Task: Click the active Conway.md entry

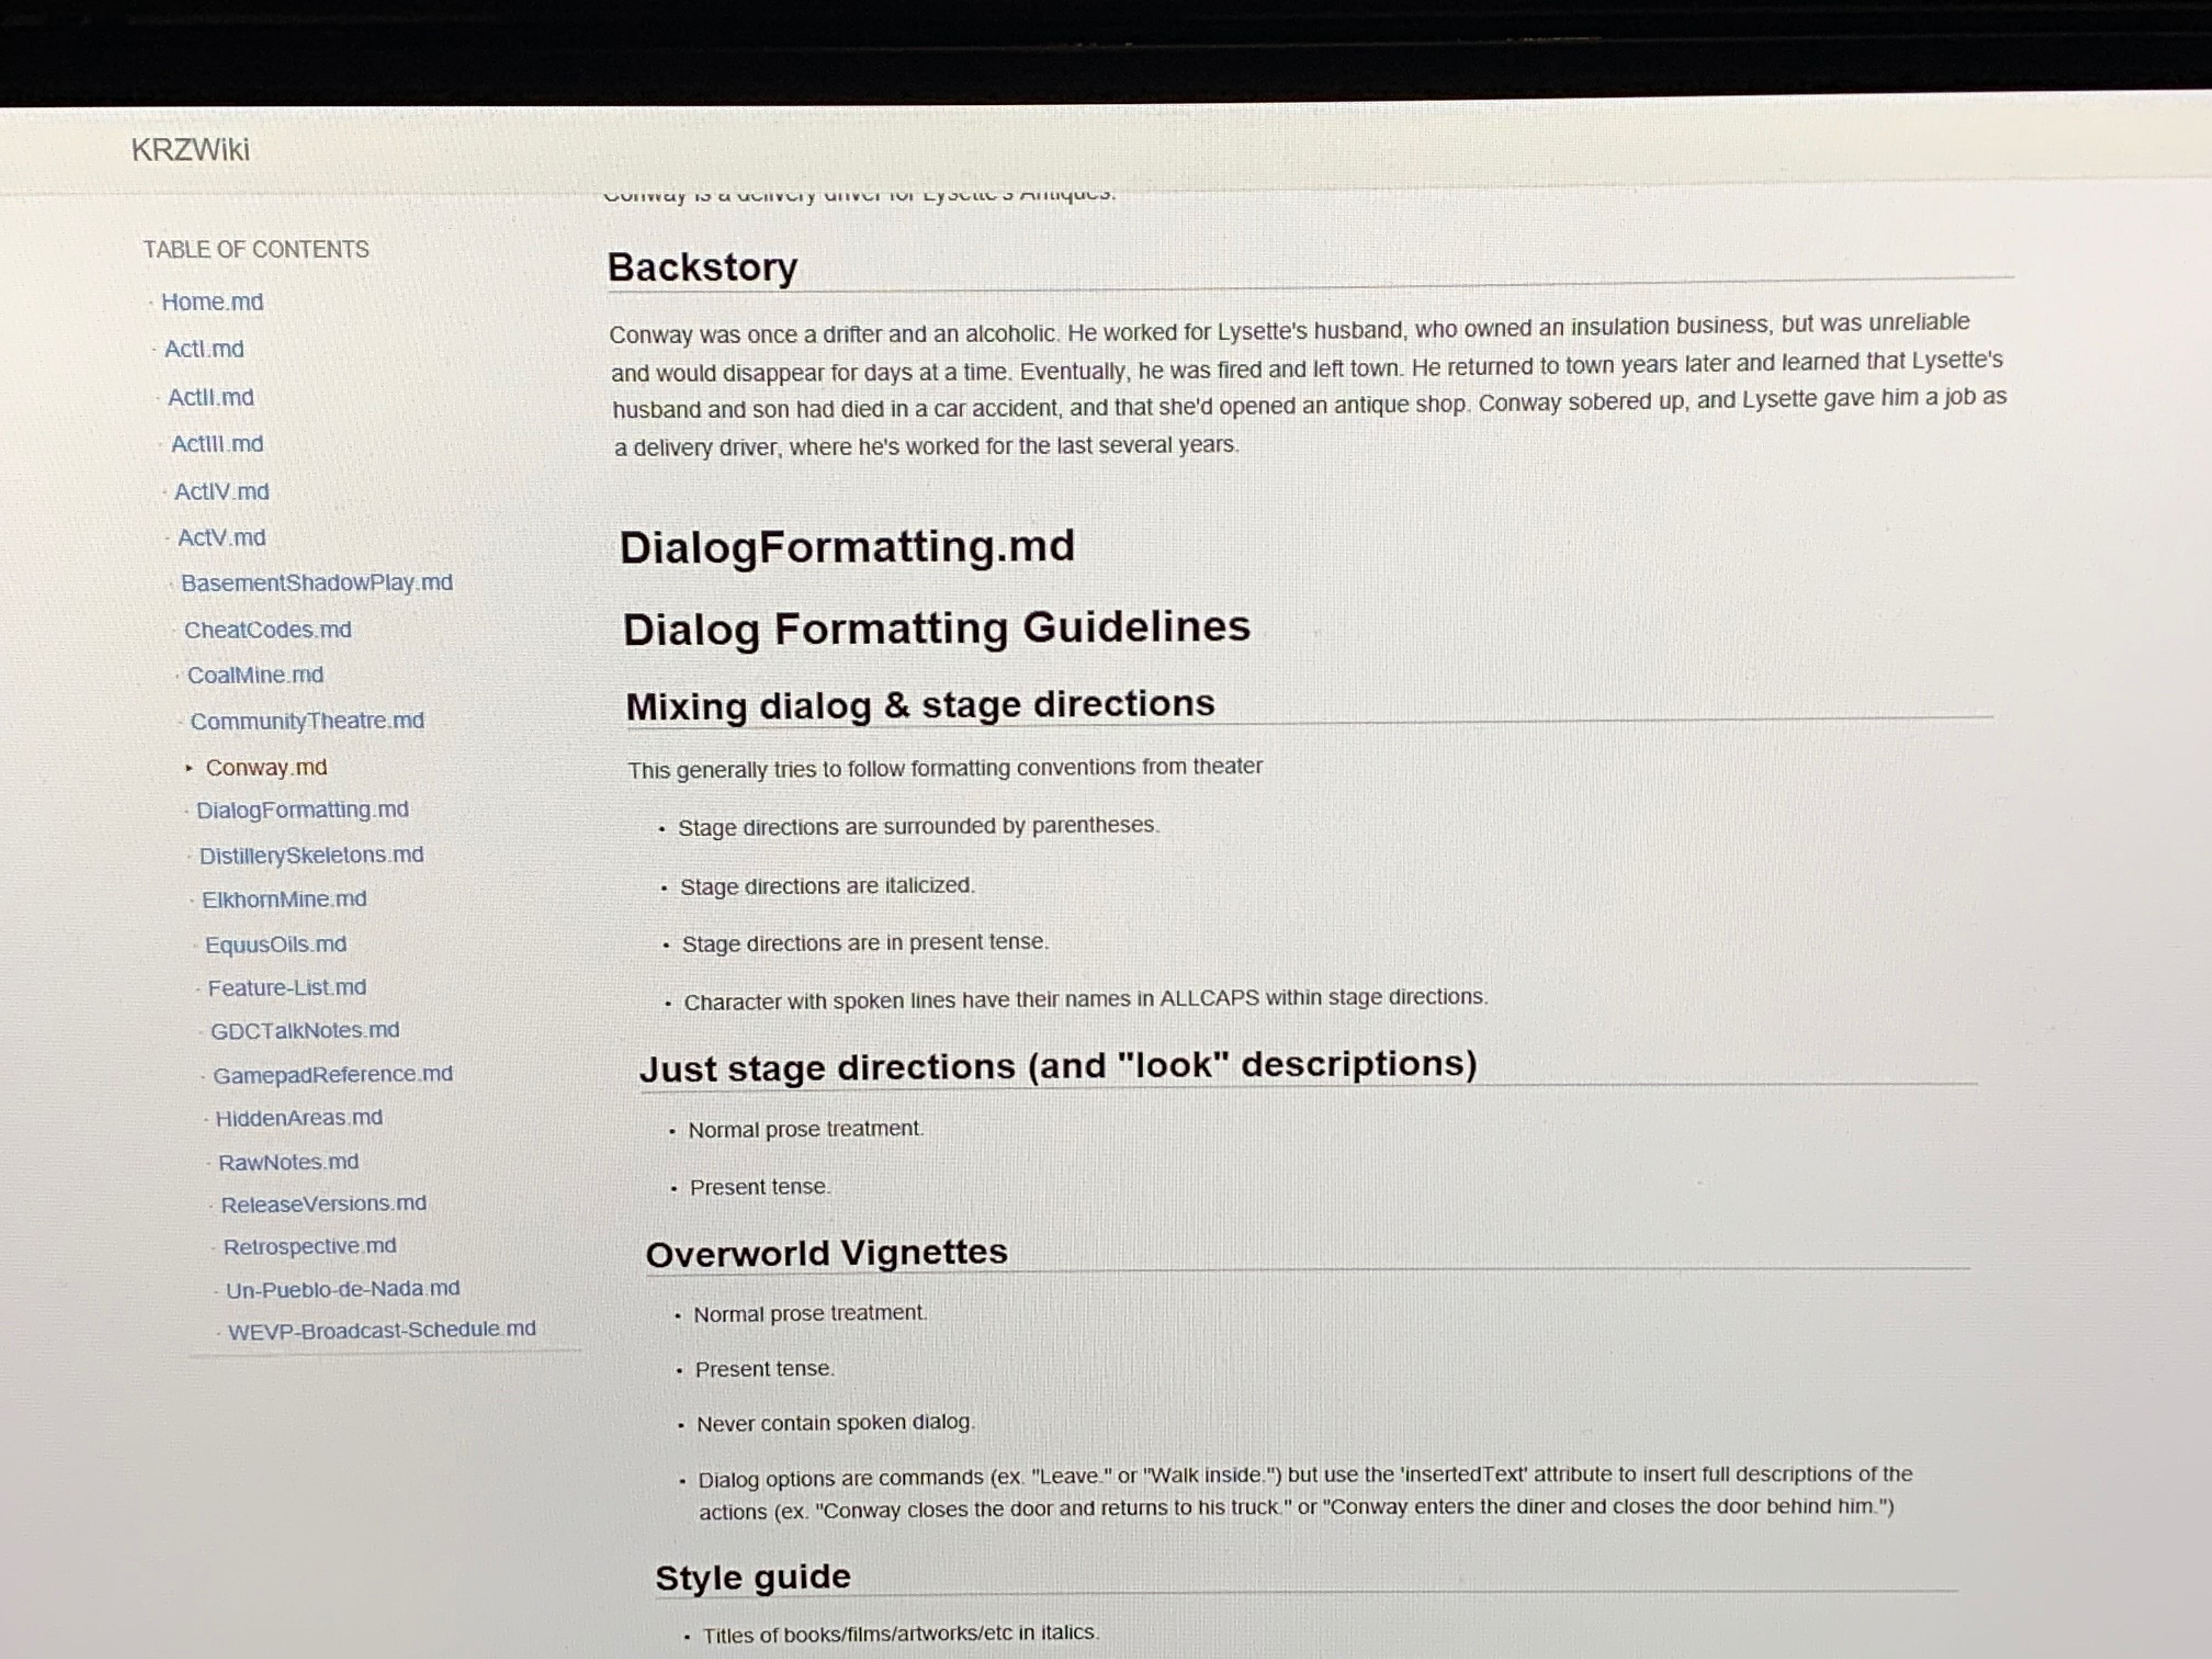Action: click(266, 767)
